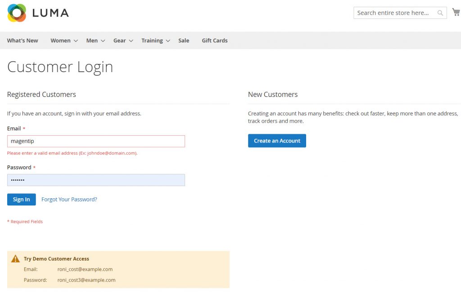The height and width of the screenshot is (306, 461).
Task: Click inside the Password input field
Action: coord(96,180)
